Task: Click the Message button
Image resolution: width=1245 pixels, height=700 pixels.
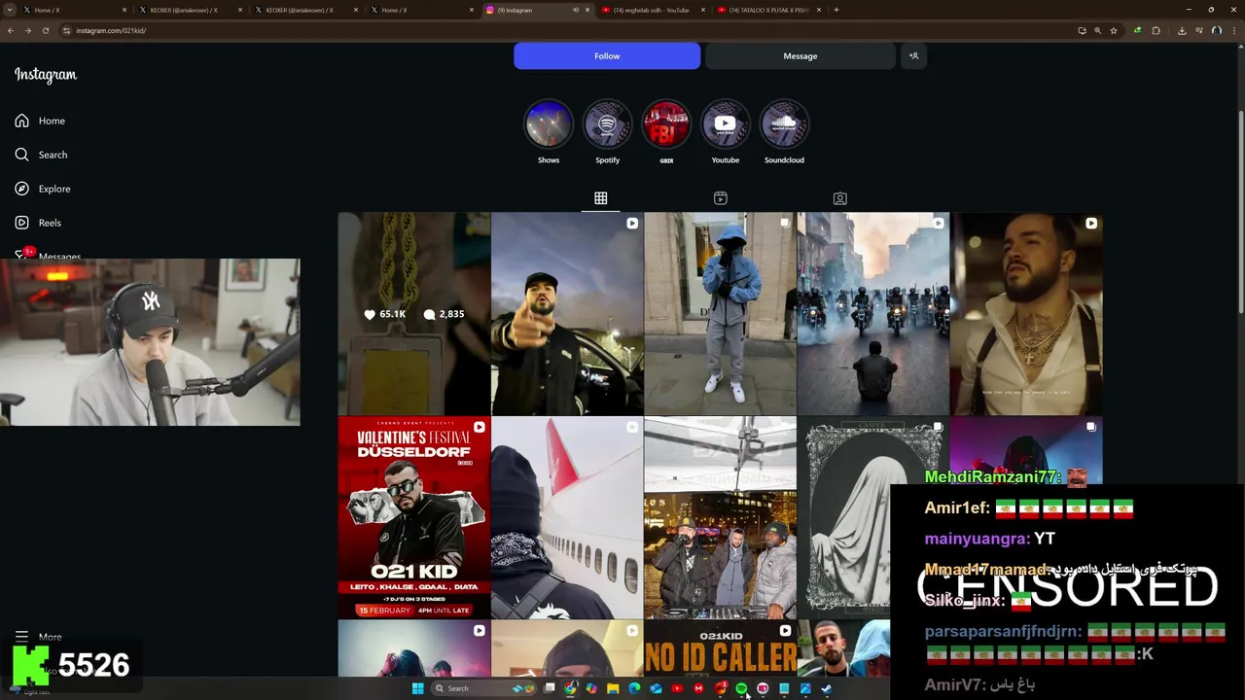Action: pos(800,55)
